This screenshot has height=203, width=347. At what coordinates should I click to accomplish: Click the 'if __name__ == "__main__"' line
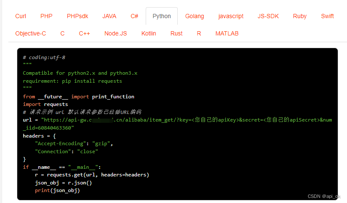[x=62, y=167]
